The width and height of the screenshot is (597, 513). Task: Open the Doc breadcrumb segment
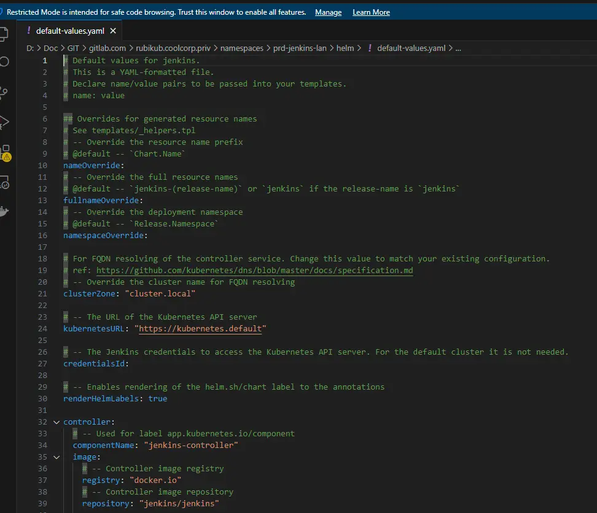click(50, 48)
